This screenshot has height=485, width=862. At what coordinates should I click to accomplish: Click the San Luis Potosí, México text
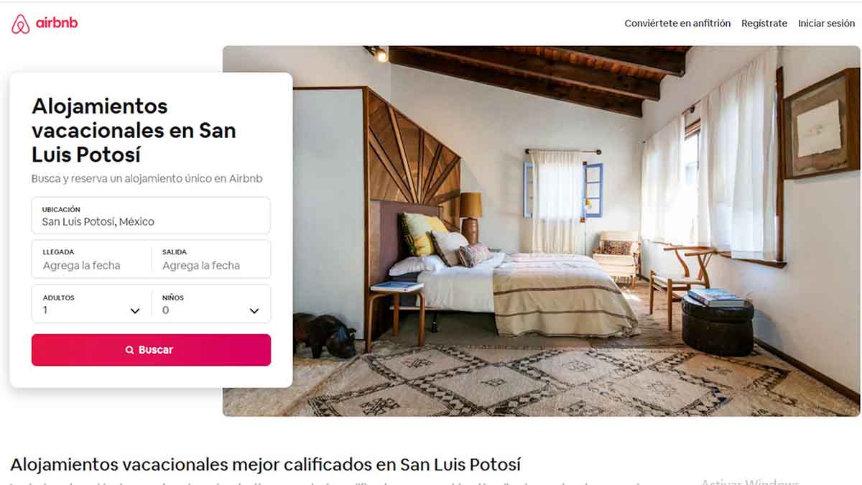point(98,221)
